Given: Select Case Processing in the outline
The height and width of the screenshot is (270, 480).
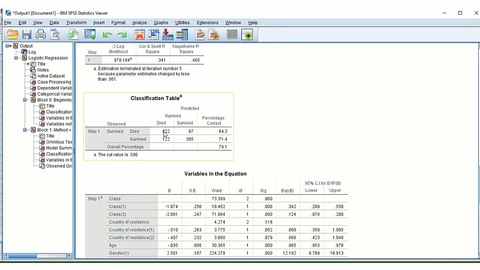Looking at the screenshot, I should coord(54,82).
